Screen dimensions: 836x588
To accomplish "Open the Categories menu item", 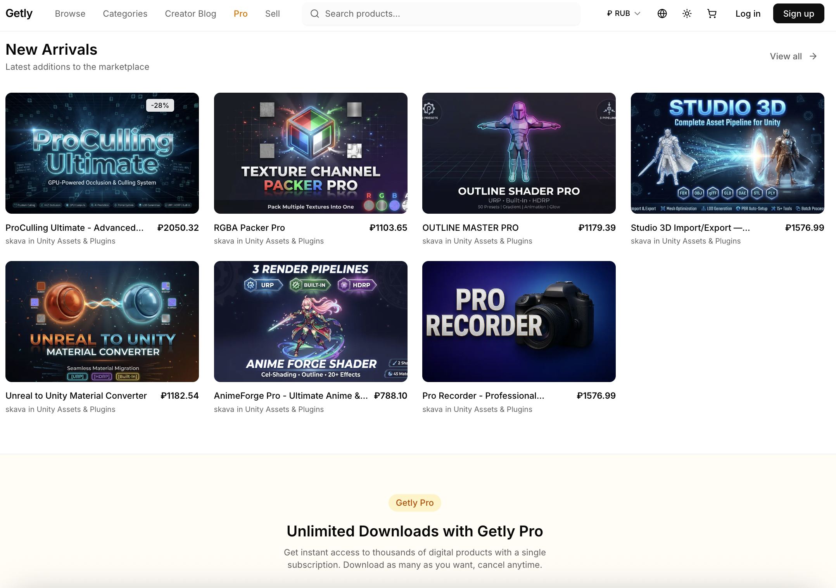I will coord(125,14).
